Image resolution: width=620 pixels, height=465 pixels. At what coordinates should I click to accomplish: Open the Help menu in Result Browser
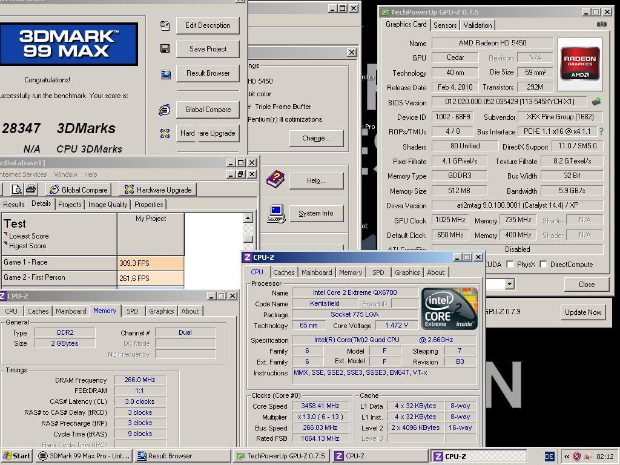(x=90, y=174)
